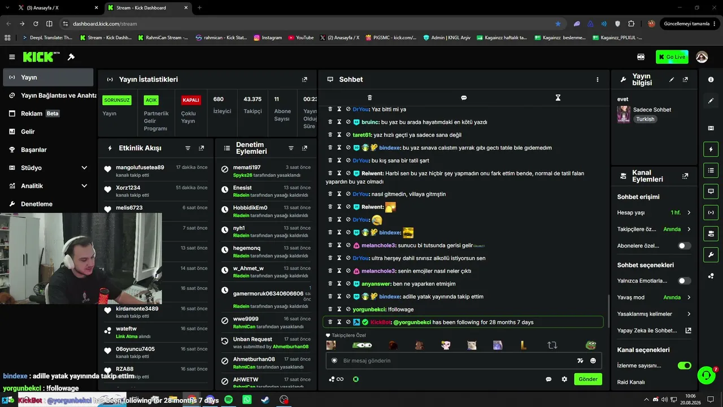Image resolution: width=723 pixels, height=407 pixels.
Task: Open the Hesap yaşı setting
Action: click(x=654, y=213)
